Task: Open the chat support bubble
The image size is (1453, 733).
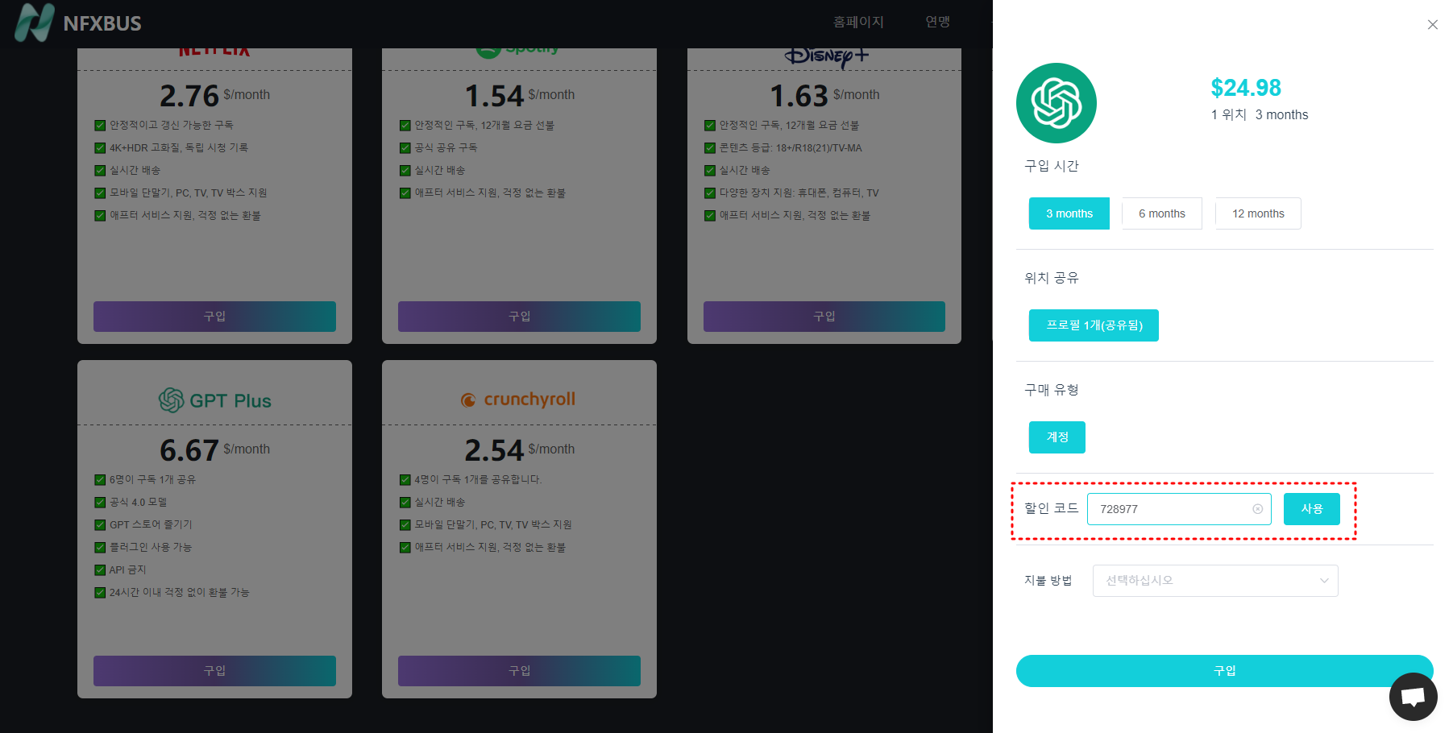Action: pyautogui.click(x=1413, y=696)
